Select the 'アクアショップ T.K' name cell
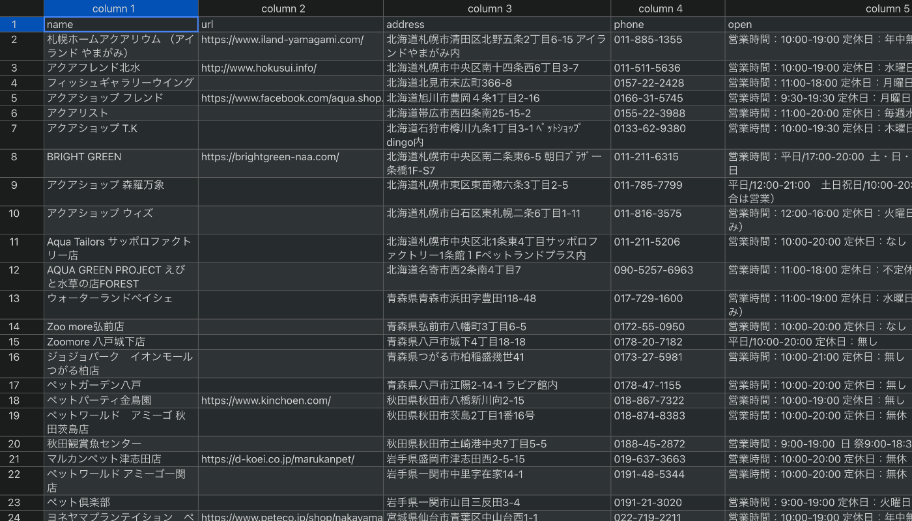 121,135
